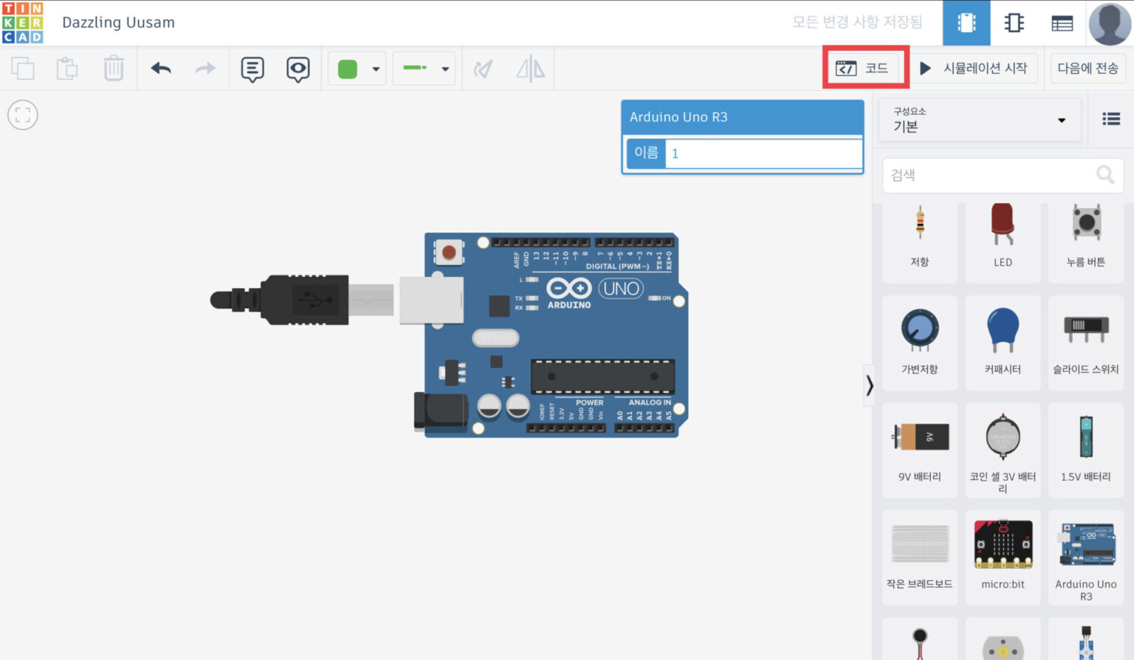Click zoom to fit icon

23,115
